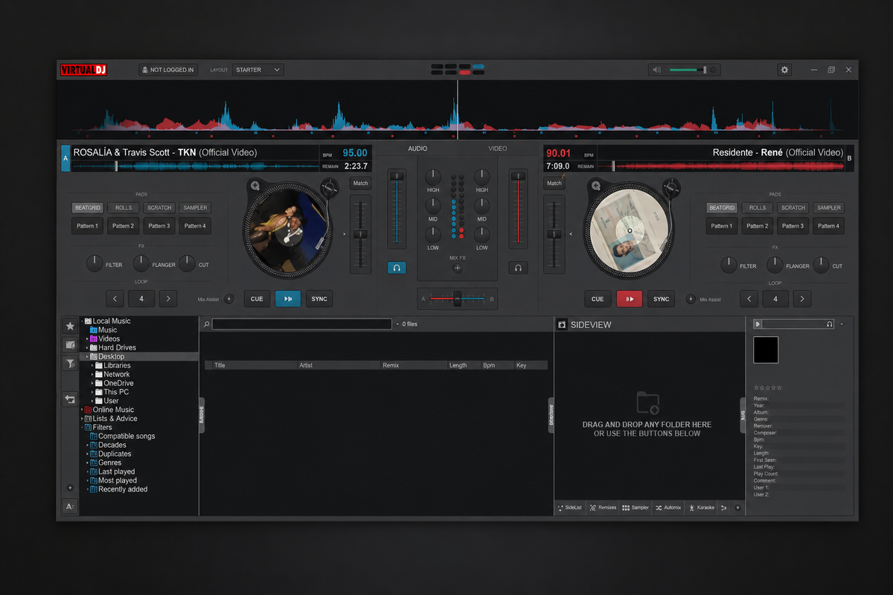Toggle Match button on deck A
This screenshot has width=893, height=595.
(x=360, y=183)
